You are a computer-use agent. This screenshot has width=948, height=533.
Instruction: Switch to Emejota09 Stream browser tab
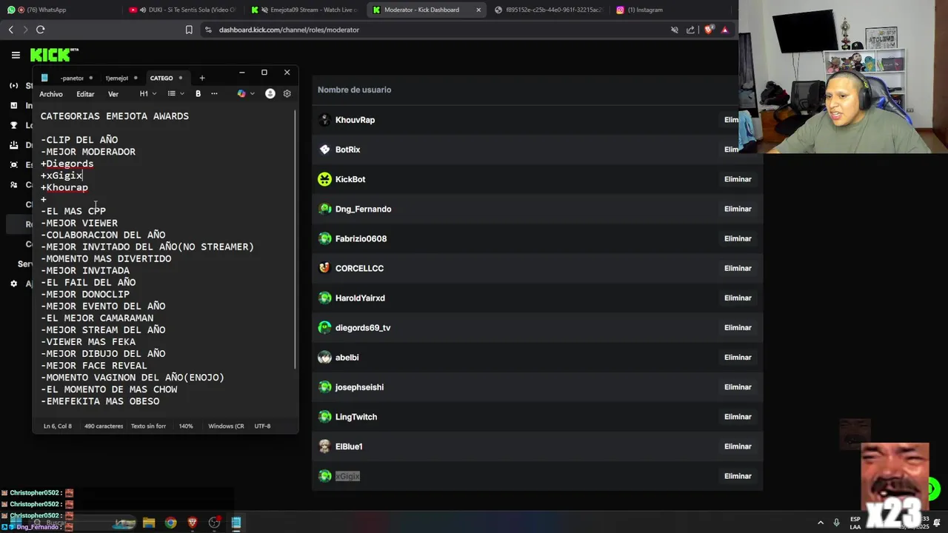tap(304, 10)
